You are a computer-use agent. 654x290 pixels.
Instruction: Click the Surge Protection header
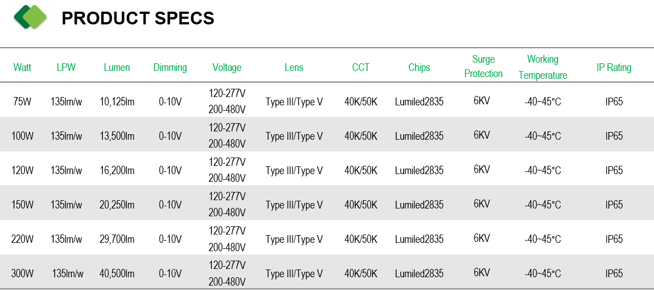(483, 67)
